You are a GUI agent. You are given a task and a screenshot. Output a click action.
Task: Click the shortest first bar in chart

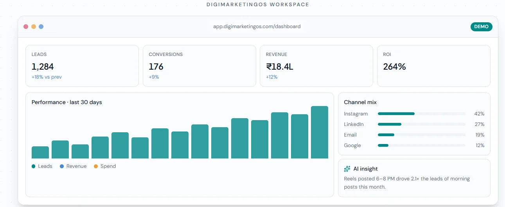tap(40, 153)
